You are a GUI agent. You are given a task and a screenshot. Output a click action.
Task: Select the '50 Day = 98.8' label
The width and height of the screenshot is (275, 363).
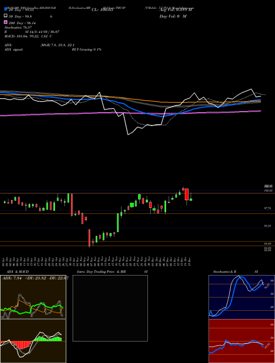tap(20, 16)
